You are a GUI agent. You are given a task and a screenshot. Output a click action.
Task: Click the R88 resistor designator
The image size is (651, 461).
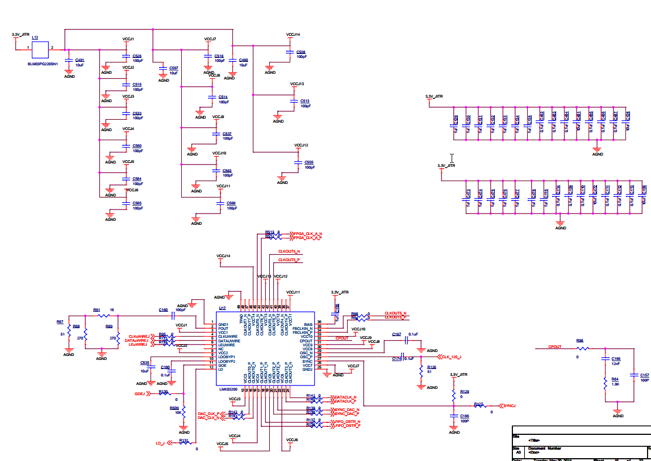pos(76,326)
